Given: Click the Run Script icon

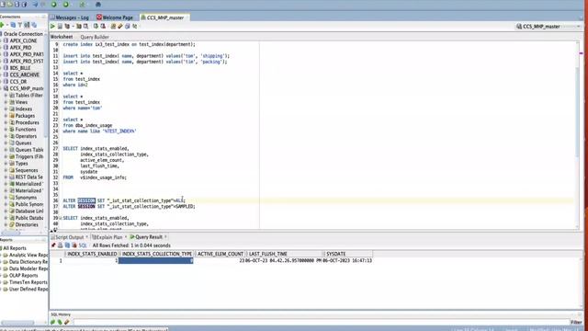Looking at the screenshot, I should (x=60, y=27).
